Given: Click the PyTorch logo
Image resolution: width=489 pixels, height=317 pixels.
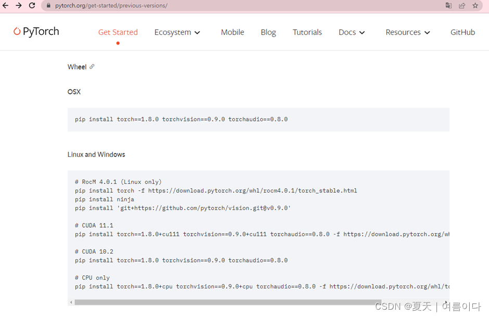Looking at the screenshot, I should pos(36,32).
